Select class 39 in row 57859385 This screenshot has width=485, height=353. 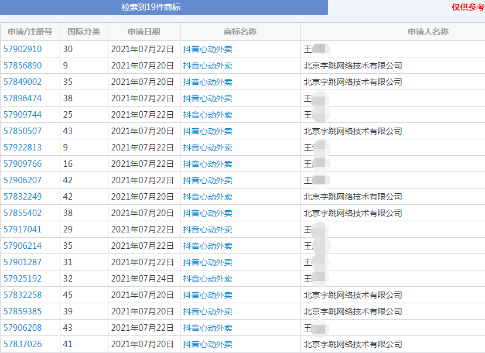tap(68, 311)
